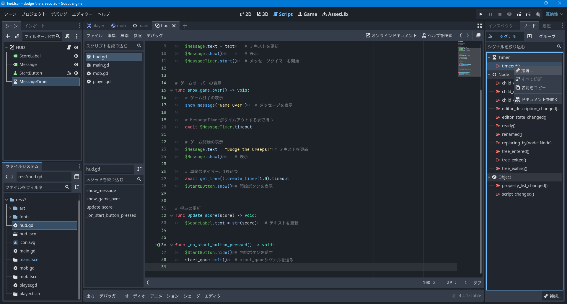Click the attach script icon in Scene dock

pyautogui.click(x=68, y=36)
